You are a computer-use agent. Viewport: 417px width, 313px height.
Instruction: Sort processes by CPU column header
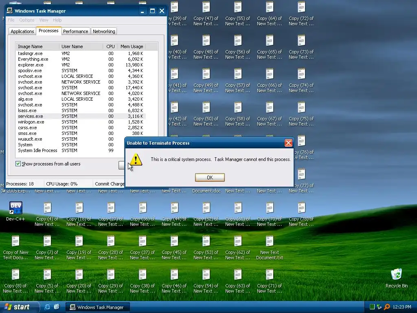tap(110, 46)
